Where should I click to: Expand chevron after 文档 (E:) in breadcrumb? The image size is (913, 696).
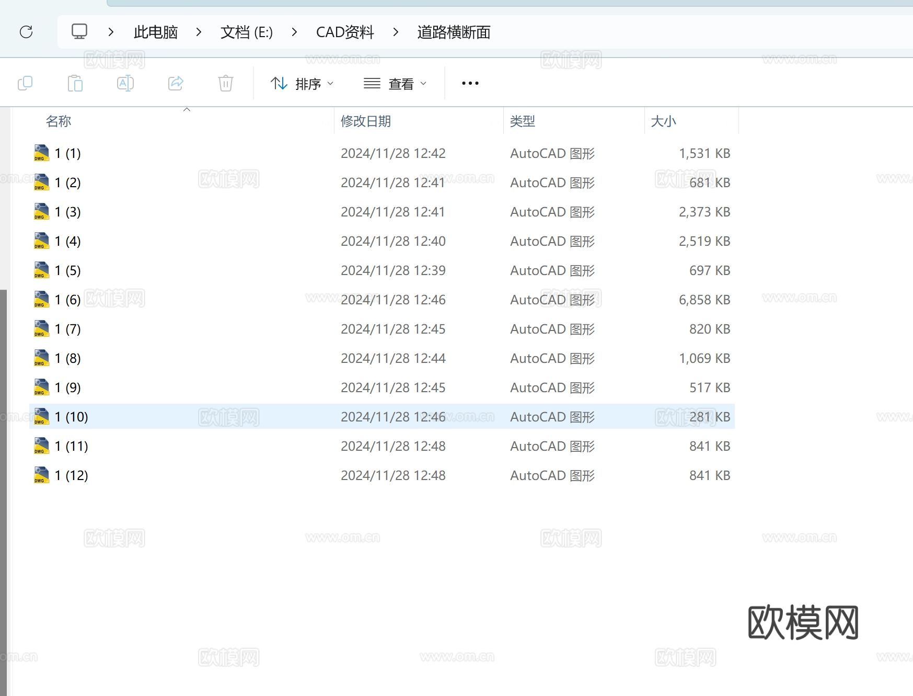(x=294, y=32)
